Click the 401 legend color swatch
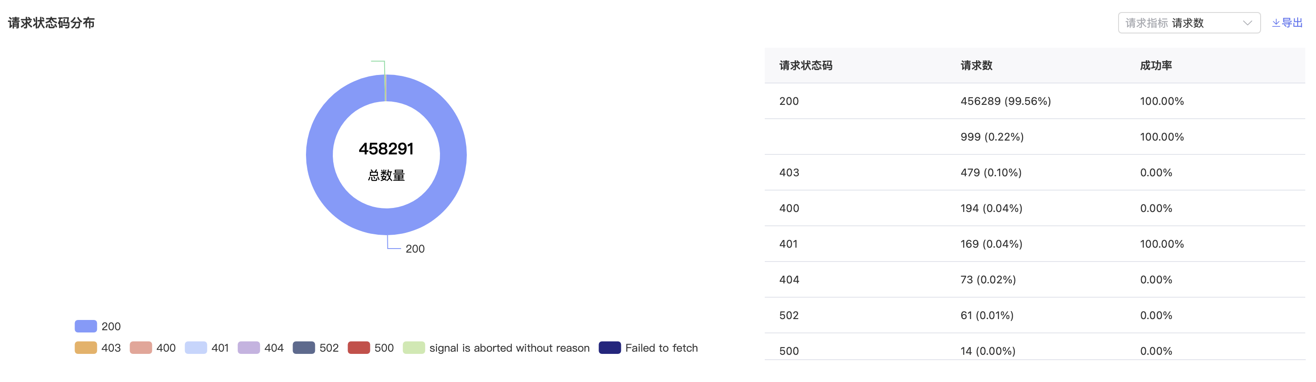This screenshot has height=382, width=1316. coord(196,348)
